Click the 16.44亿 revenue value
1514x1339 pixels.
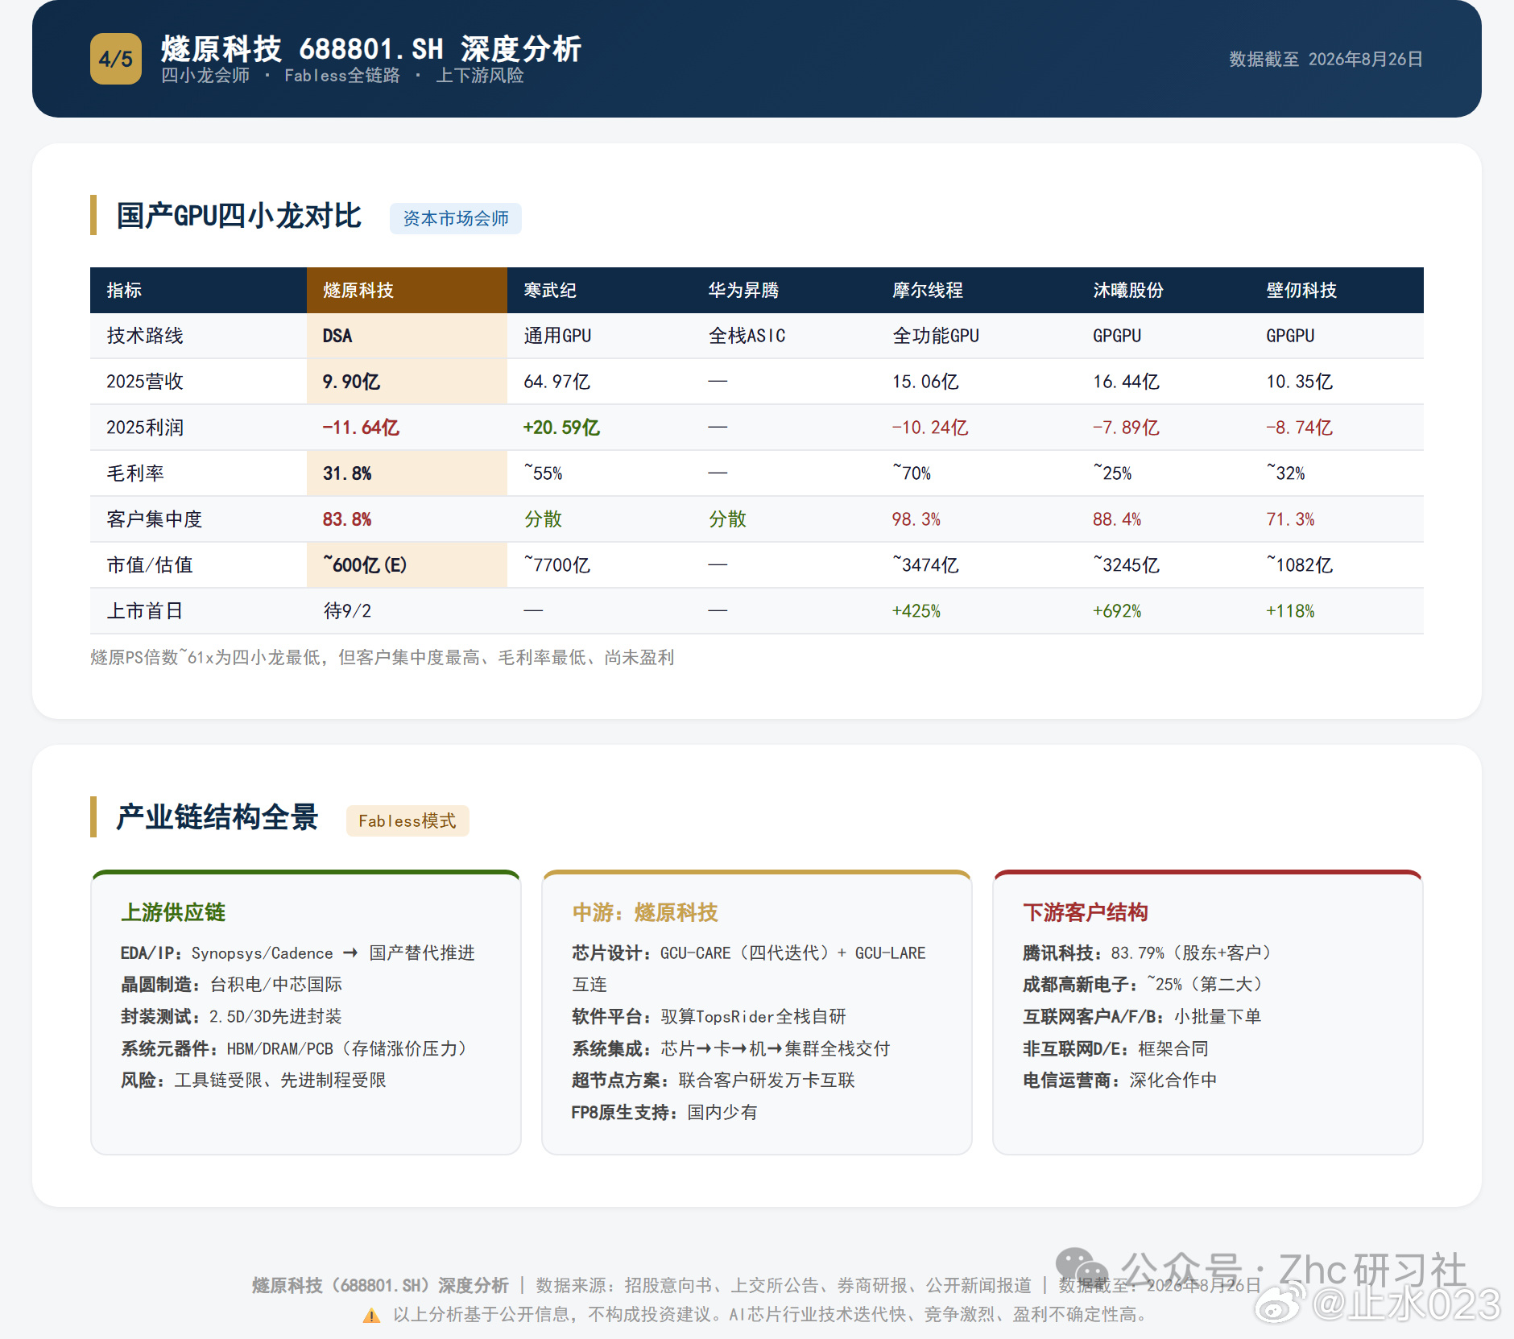pos(1126,382)
